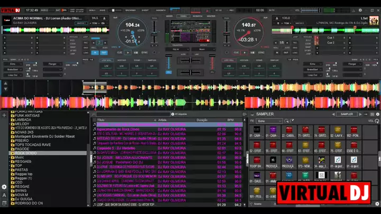Open the FUNK ANTIGAS folder
Viewport: 381px width, 214px height.
[x=27, y=116]
